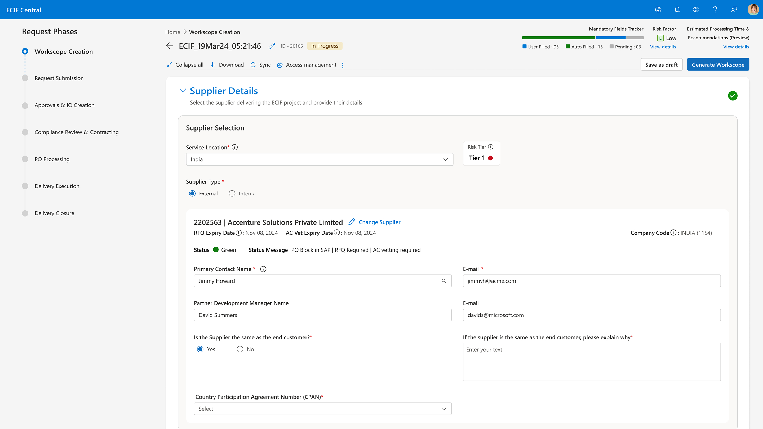
Task: Click search icon in Primary Contact Name
Action: click(444, 281)
